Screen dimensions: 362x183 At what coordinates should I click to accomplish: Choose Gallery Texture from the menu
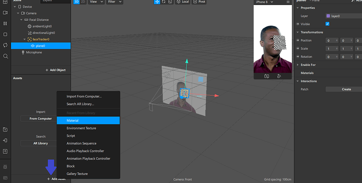point(88,174)
